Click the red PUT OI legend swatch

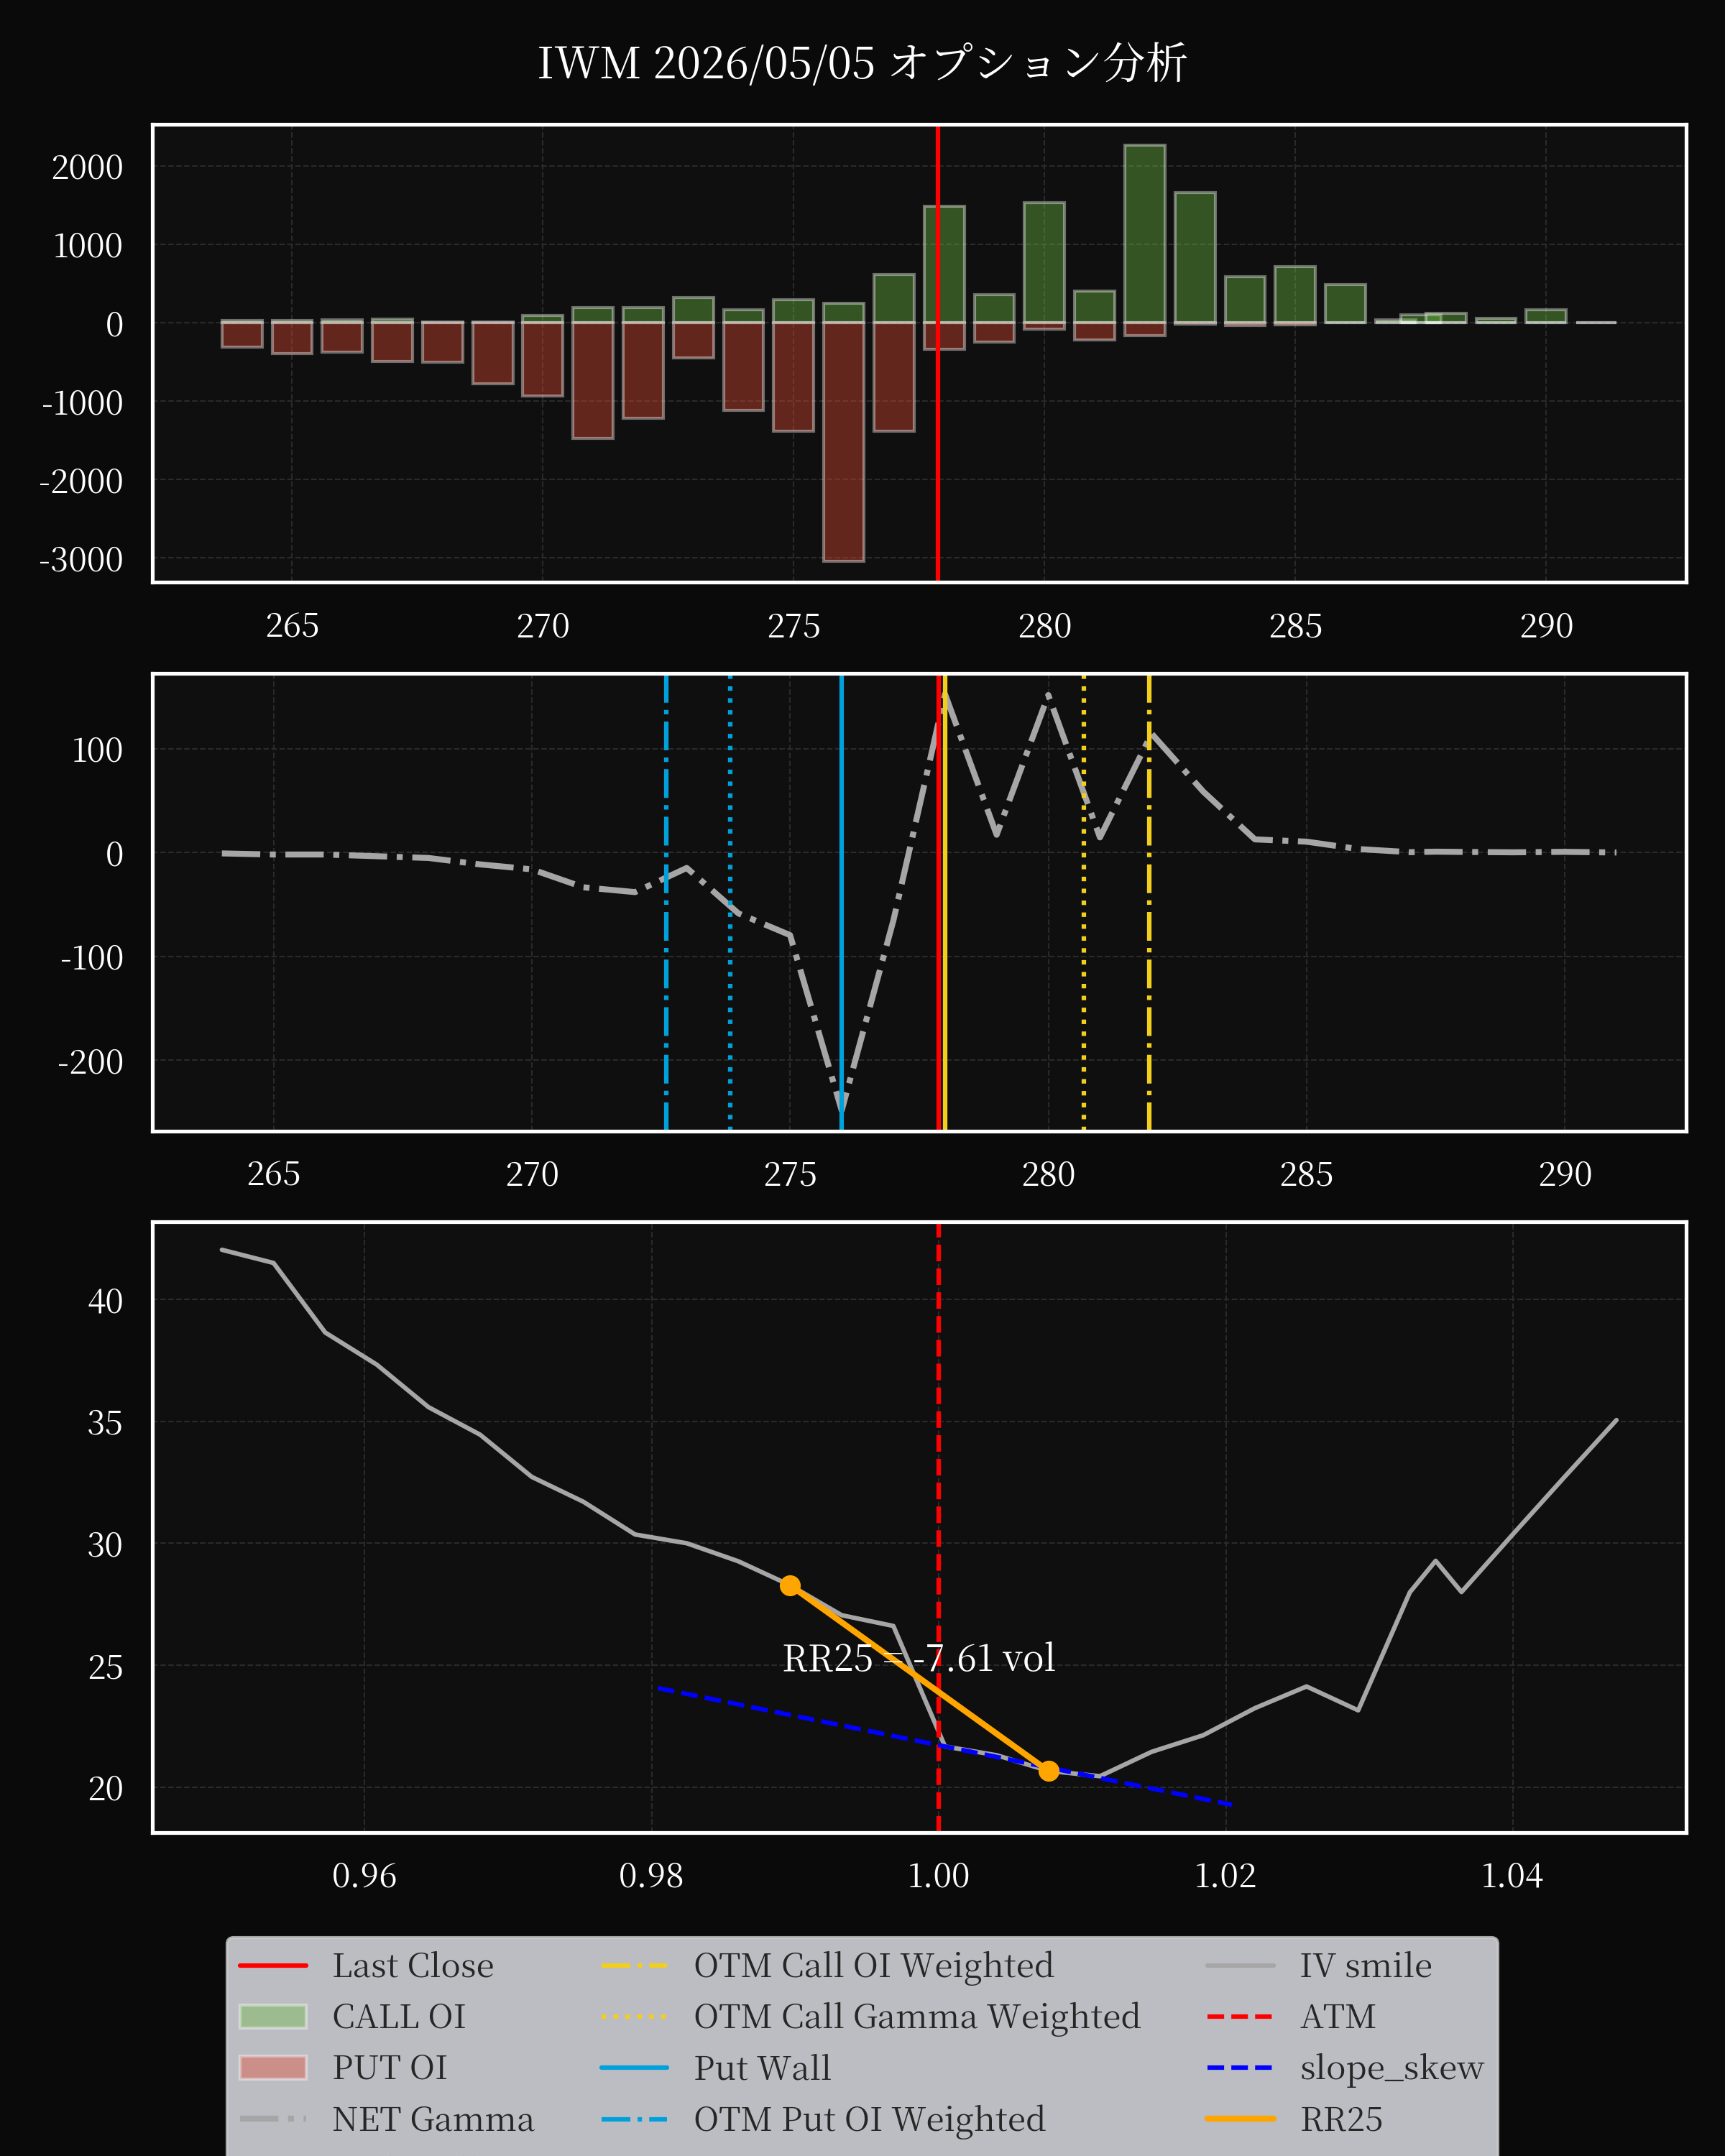273,2068
